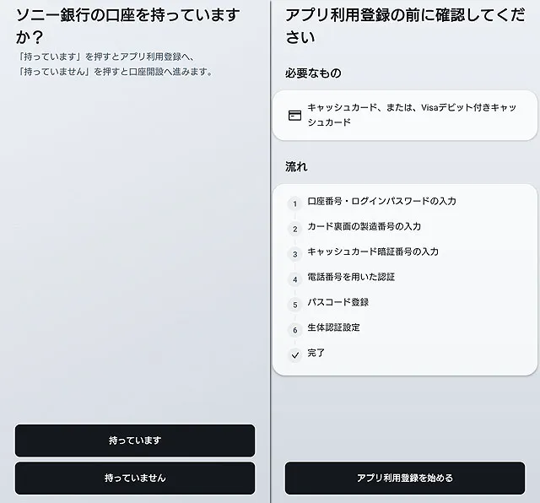Screen dimensions: 540x503
Task: Tap the 持っていません button
Action: click(x=135, y=478)
